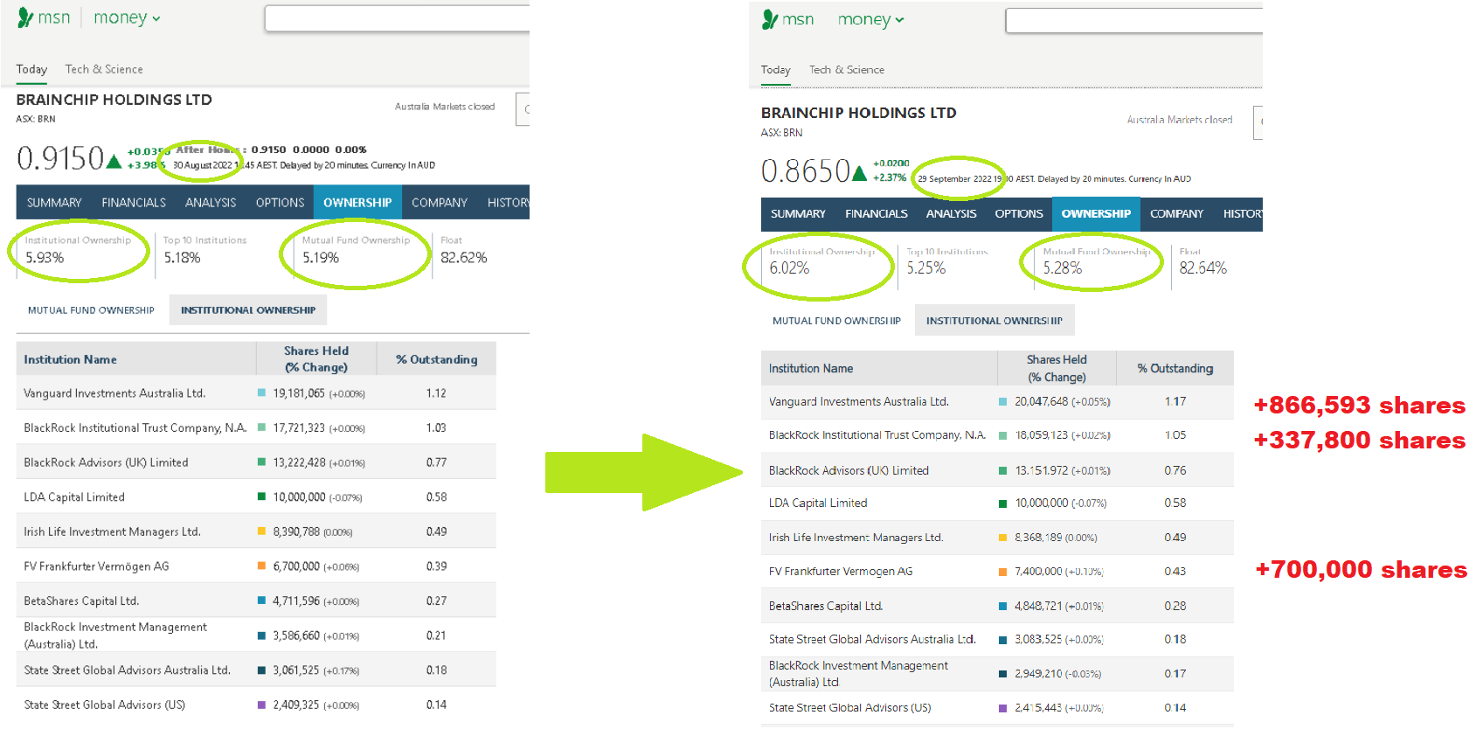Click orange square next to 7,400,000 shares

[x=1002, y=572]
